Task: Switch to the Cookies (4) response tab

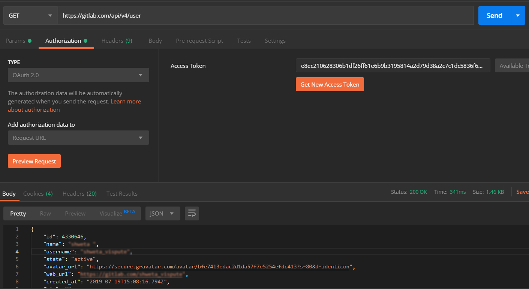Action: [37, 193]
